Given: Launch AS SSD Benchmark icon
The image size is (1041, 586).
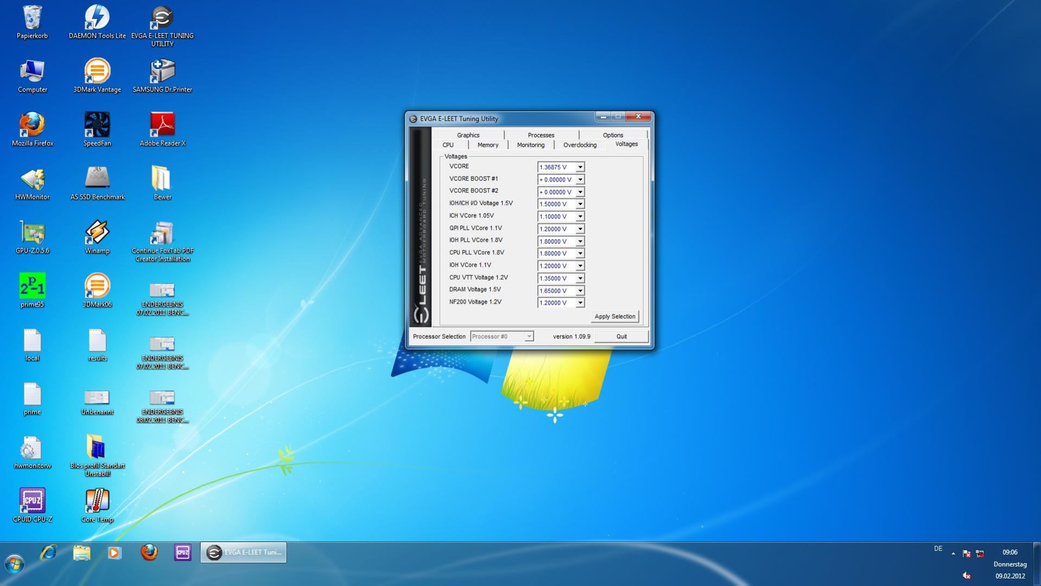Looking at the screenshot, I should (x=97, y=183).
